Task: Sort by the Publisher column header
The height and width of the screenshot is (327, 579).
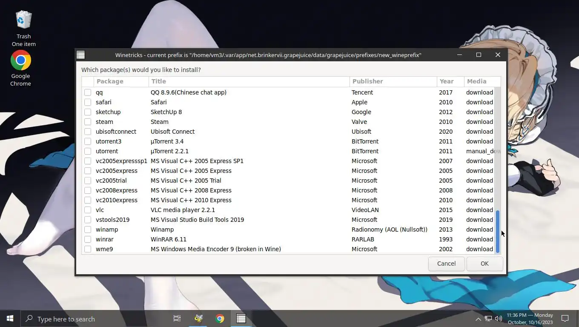Action: [x=393, y=81]
